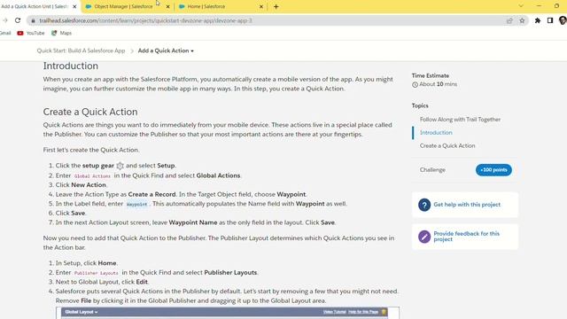Jump to Follow Along with Trail Together topic
This screenshot has width=567, height=319.
460,120
